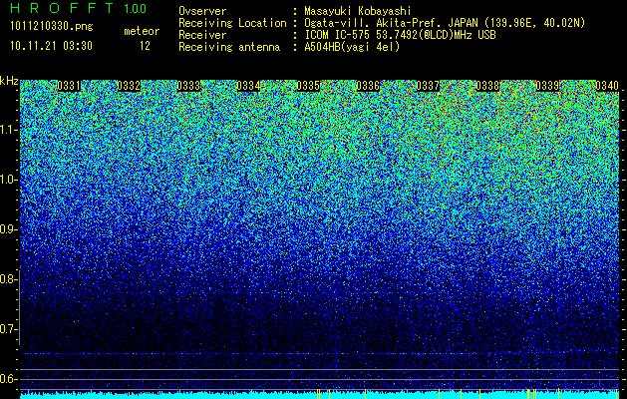Click the Receiving antenna label
The height and width of the screenshot is (399, 627).
pos(229,47)
